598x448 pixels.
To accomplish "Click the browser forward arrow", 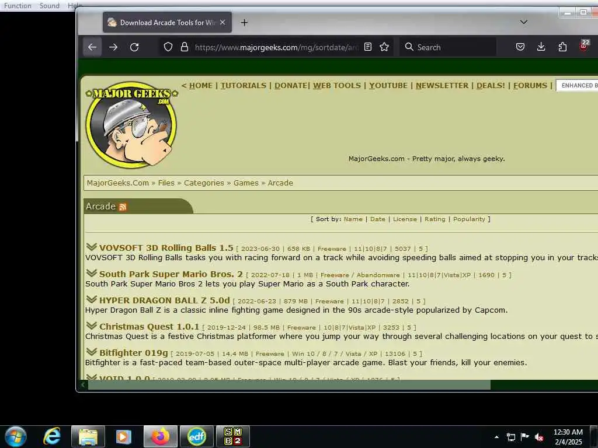I will pos(113,47).
